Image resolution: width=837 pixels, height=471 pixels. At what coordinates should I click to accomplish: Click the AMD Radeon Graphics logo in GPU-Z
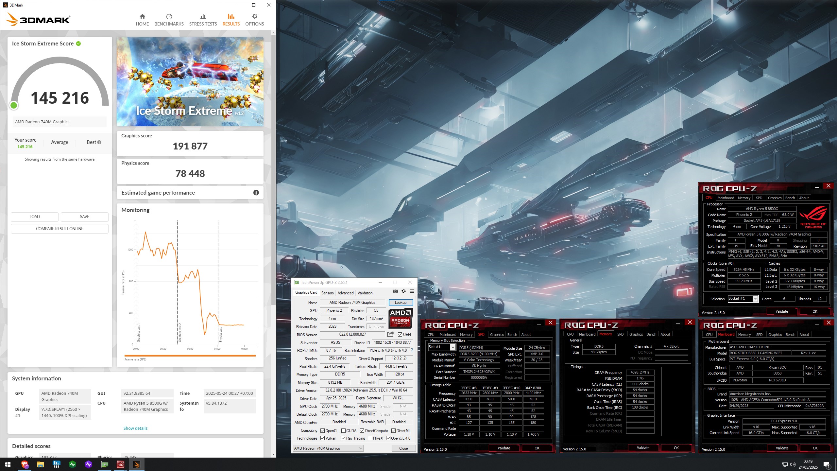point(401,318)
